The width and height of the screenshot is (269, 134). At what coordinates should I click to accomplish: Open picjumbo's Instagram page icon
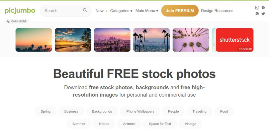(257, 8)
